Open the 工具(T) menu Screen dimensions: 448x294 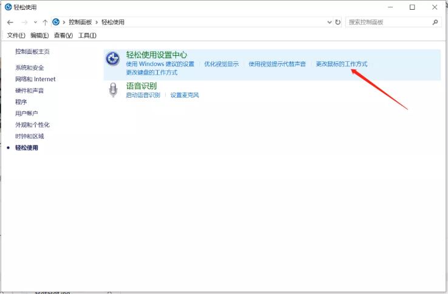point(87,36)
